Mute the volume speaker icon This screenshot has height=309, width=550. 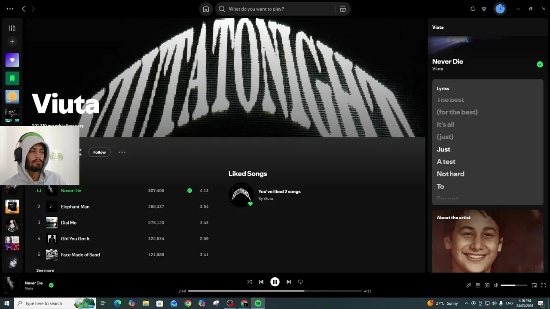tap(496, 285)
